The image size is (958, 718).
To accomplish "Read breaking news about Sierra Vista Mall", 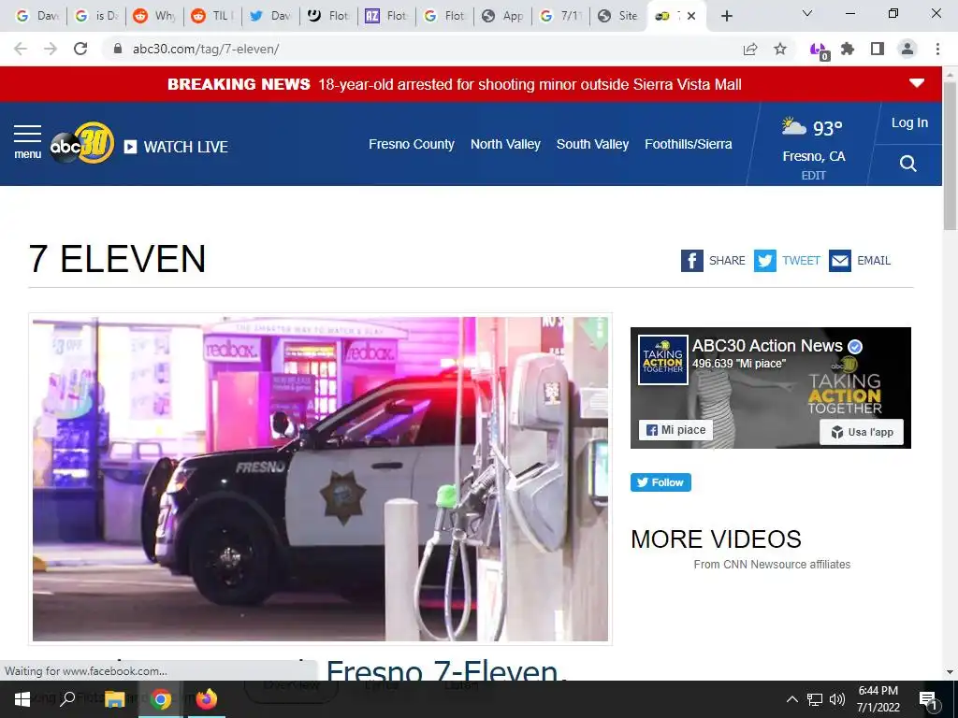I will coord(530,84).
